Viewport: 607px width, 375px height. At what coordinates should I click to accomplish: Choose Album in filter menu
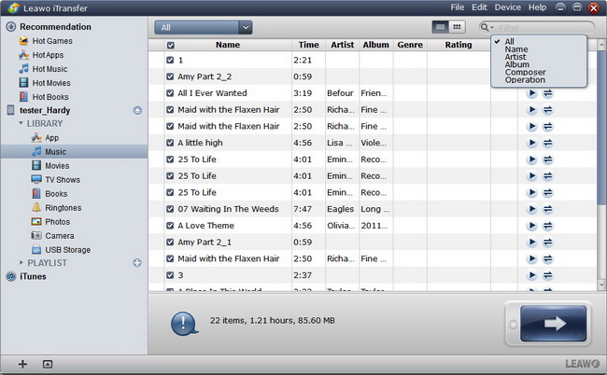coord(516,64)
